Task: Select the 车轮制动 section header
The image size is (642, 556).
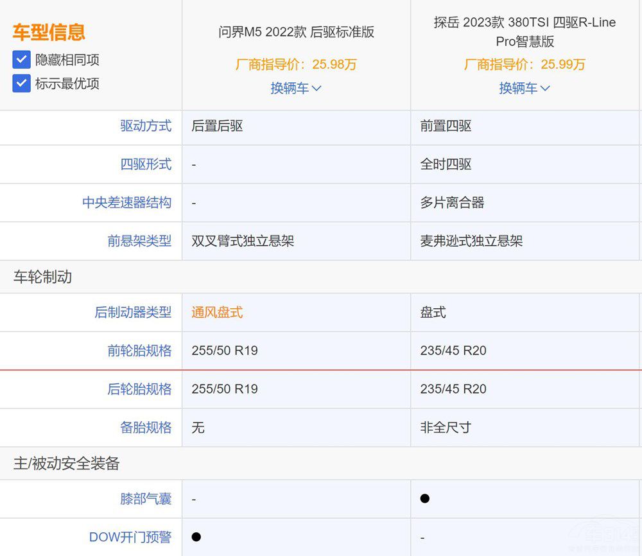Action: click(x=43, y=277)
